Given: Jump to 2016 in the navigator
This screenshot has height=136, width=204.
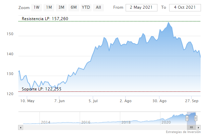Looking at the screenshot, I should click(86, 122).
